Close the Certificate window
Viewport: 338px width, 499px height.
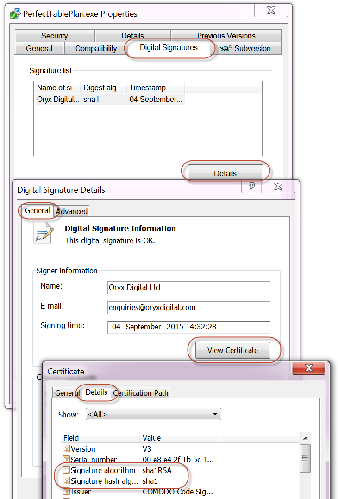click(308, 368)
